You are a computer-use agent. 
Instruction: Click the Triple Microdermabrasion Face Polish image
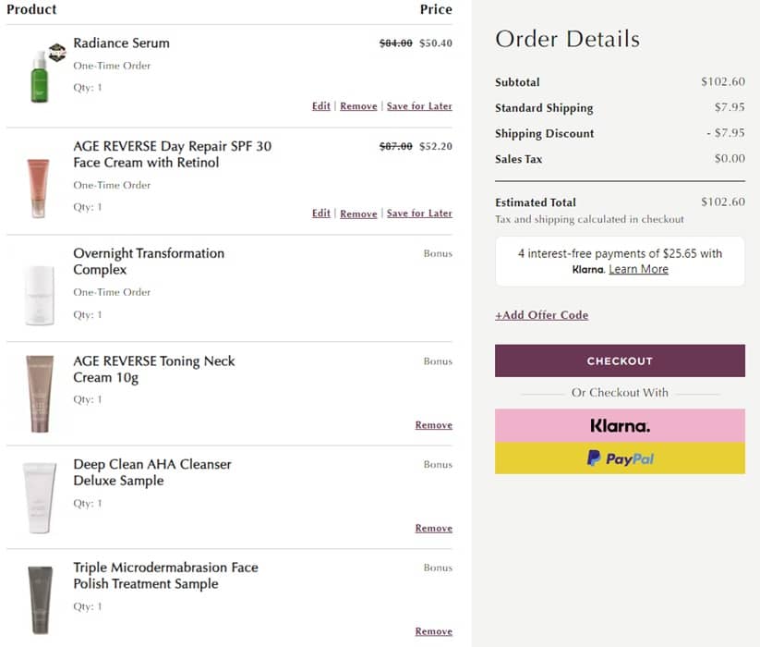(39, 599)
